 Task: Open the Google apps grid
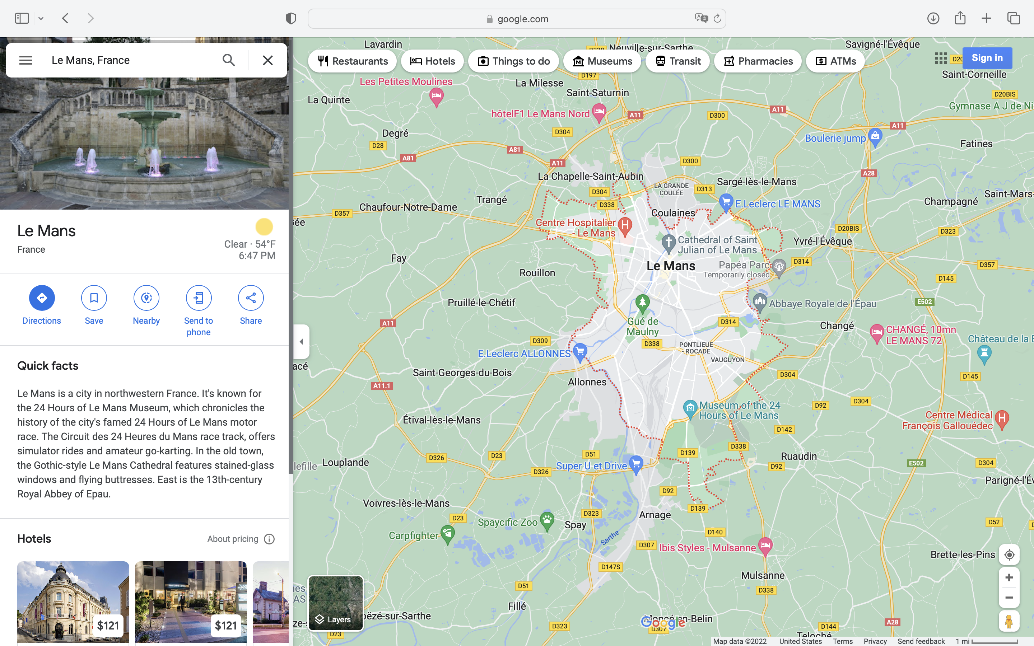click(x=940, y=58)
